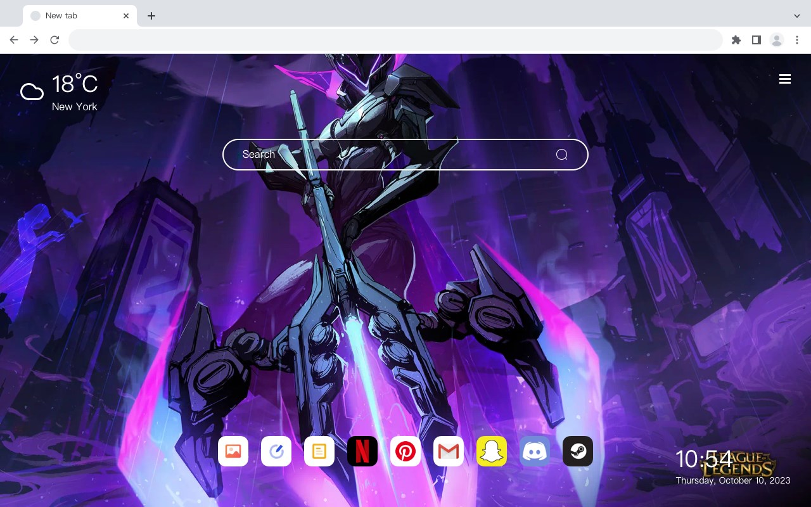This screenshot has width=811, height=507.
Task: Open the Snapchat shortcut
Action: [x=492, y=451]
